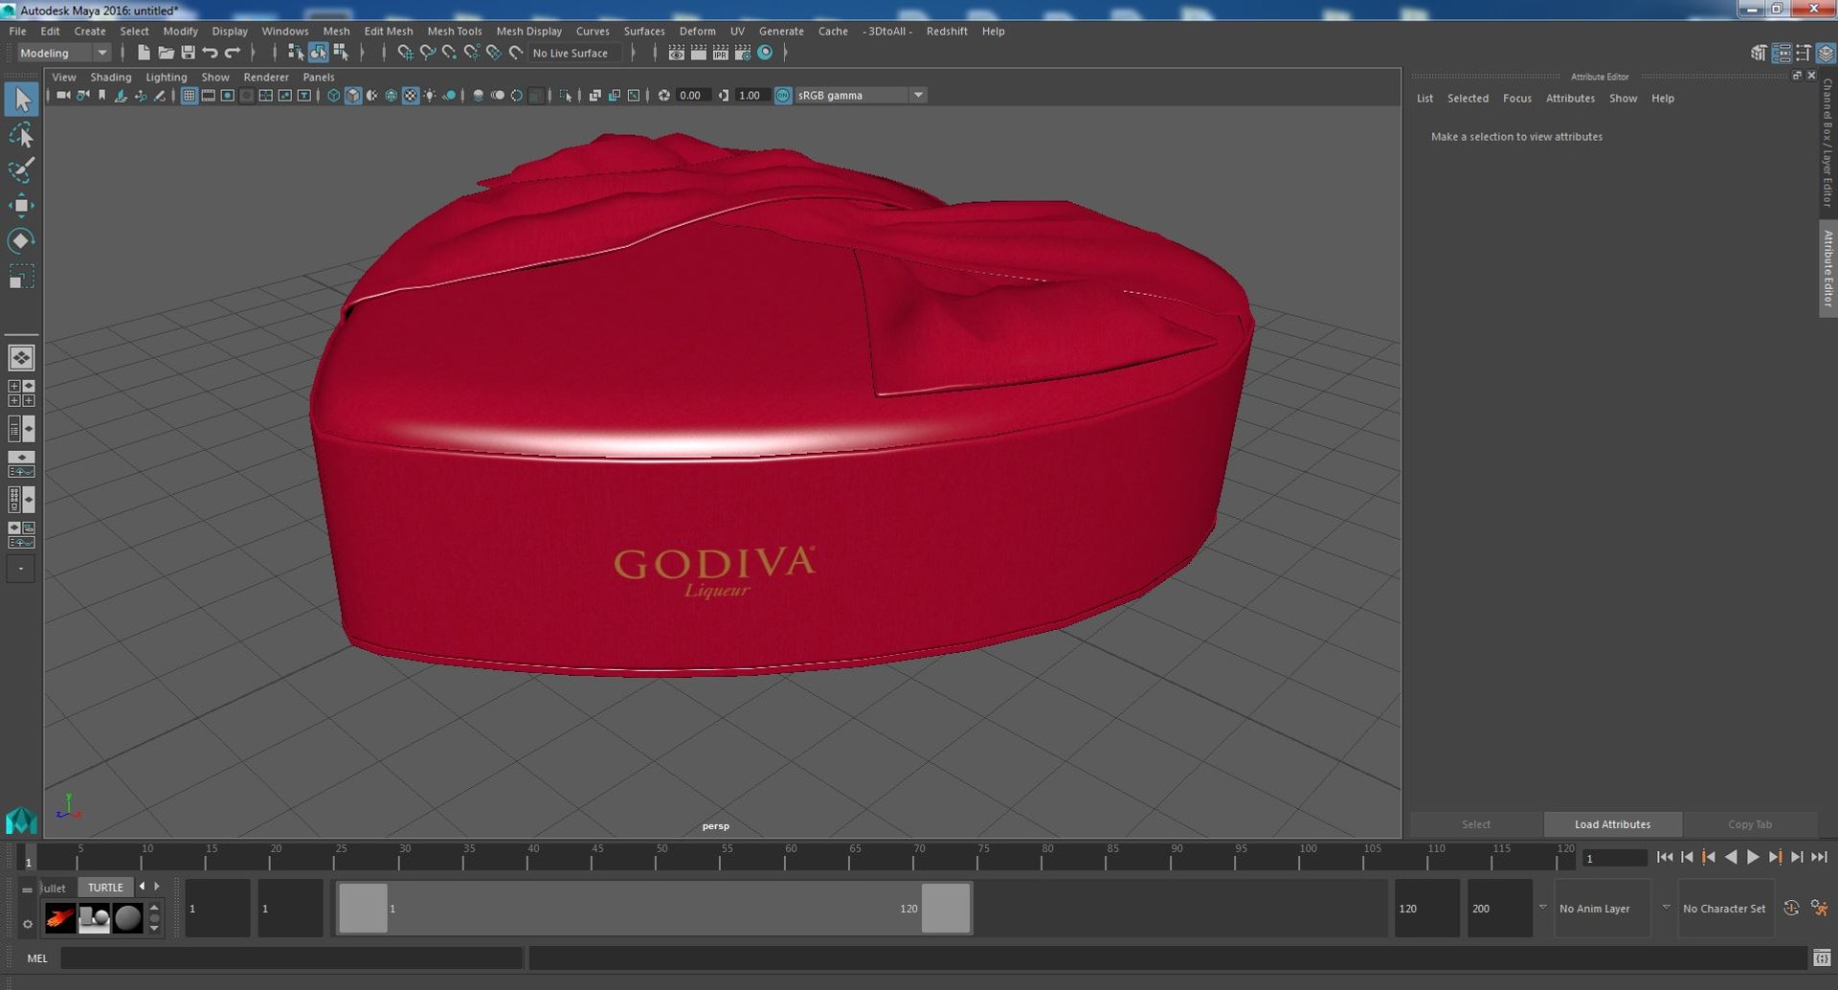
Task: Open the Mesh Tools menu
Action: click(454, 31)
